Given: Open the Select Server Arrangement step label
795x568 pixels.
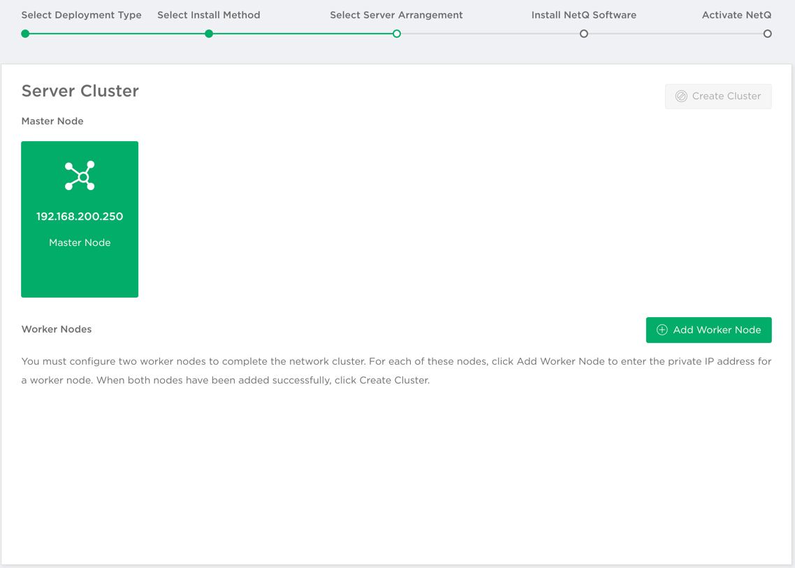Looking at the screenshot, I should (x=396, y=15).
